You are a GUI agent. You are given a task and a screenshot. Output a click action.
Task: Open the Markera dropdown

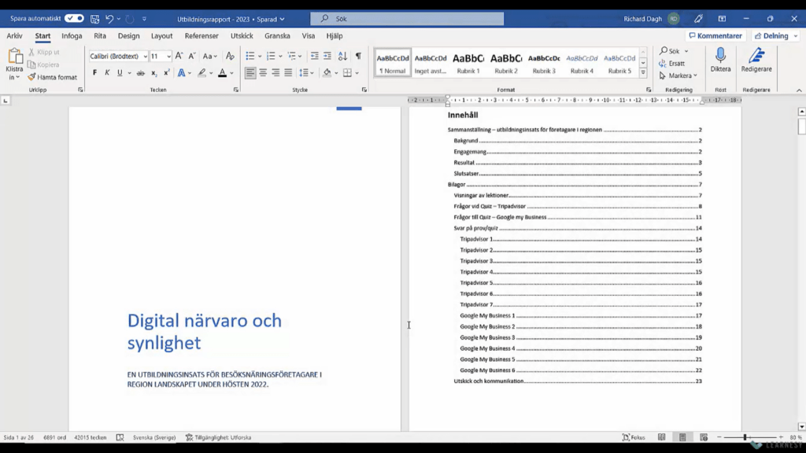pos(678,75)
